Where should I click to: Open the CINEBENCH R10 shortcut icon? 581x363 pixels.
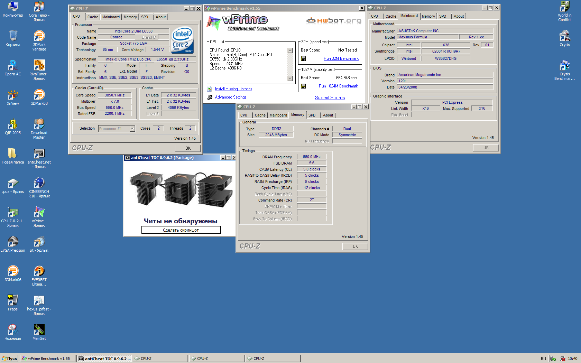(x=39, y=183)
